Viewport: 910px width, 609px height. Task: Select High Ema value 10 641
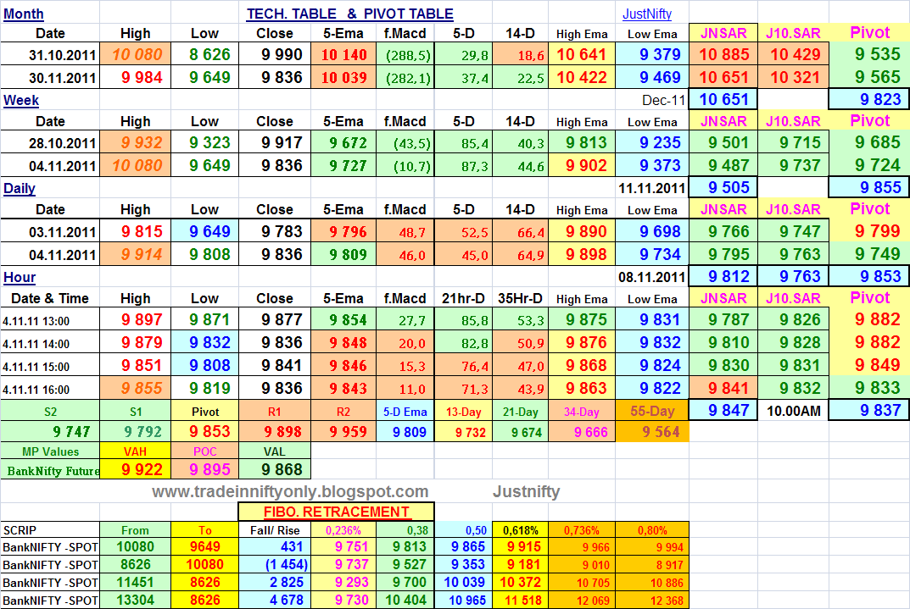point(582,54)
